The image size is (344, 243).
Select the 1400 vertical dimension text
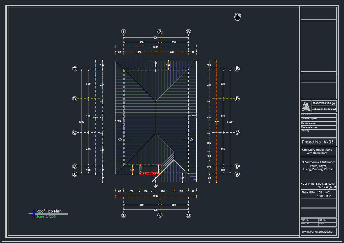(95, 118)
